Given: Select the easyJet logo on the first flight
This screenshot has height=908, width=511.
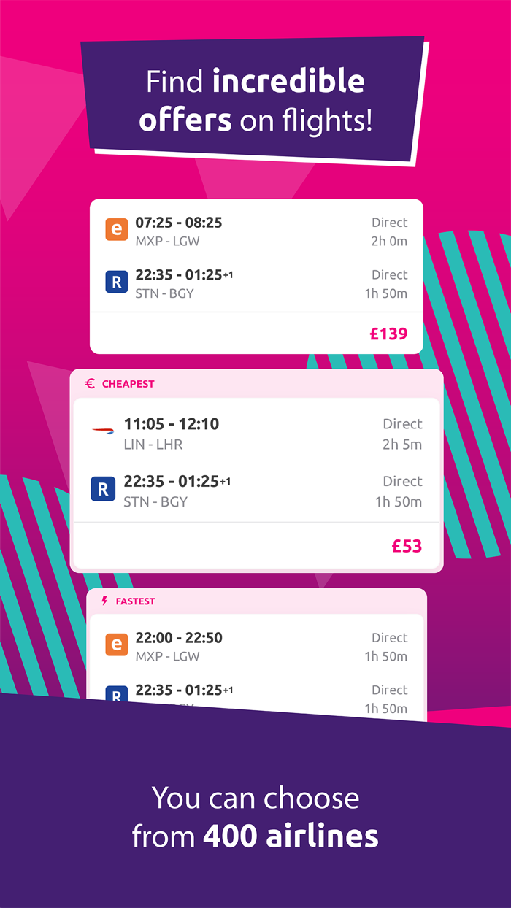Looking at the screenshot, I should (x=116, y=229).
